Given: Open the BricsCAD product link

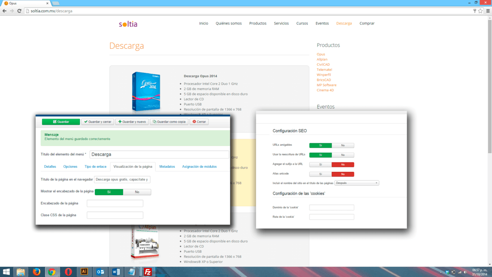Looking at the screenshot, I should pyautogui.click(x=324, y=80).
